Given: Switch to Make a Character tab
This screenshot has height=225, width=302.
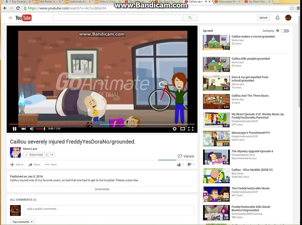Looking at the screenshot, I should click(108, 2).
